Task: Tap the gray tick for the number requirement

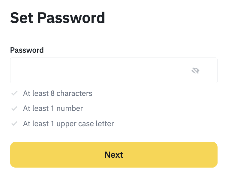Action: pyautogui.click(x=14, y=108)
